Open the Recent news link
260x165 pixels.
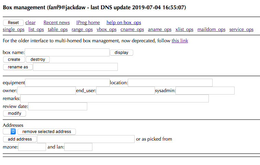pos(57,23)
